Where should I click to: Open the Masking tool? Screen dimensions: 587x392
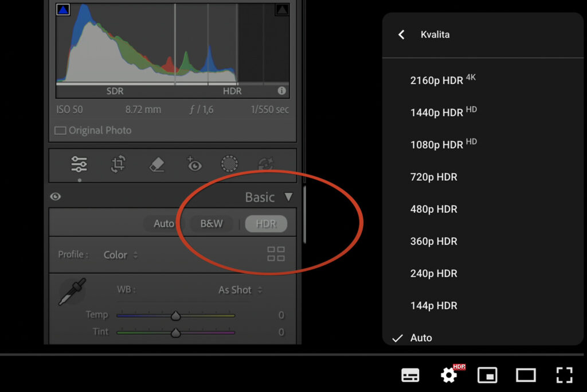(x=229, y=164)
